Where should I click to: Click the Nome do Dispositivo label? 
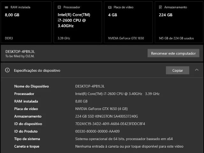[x=32, y=86]
